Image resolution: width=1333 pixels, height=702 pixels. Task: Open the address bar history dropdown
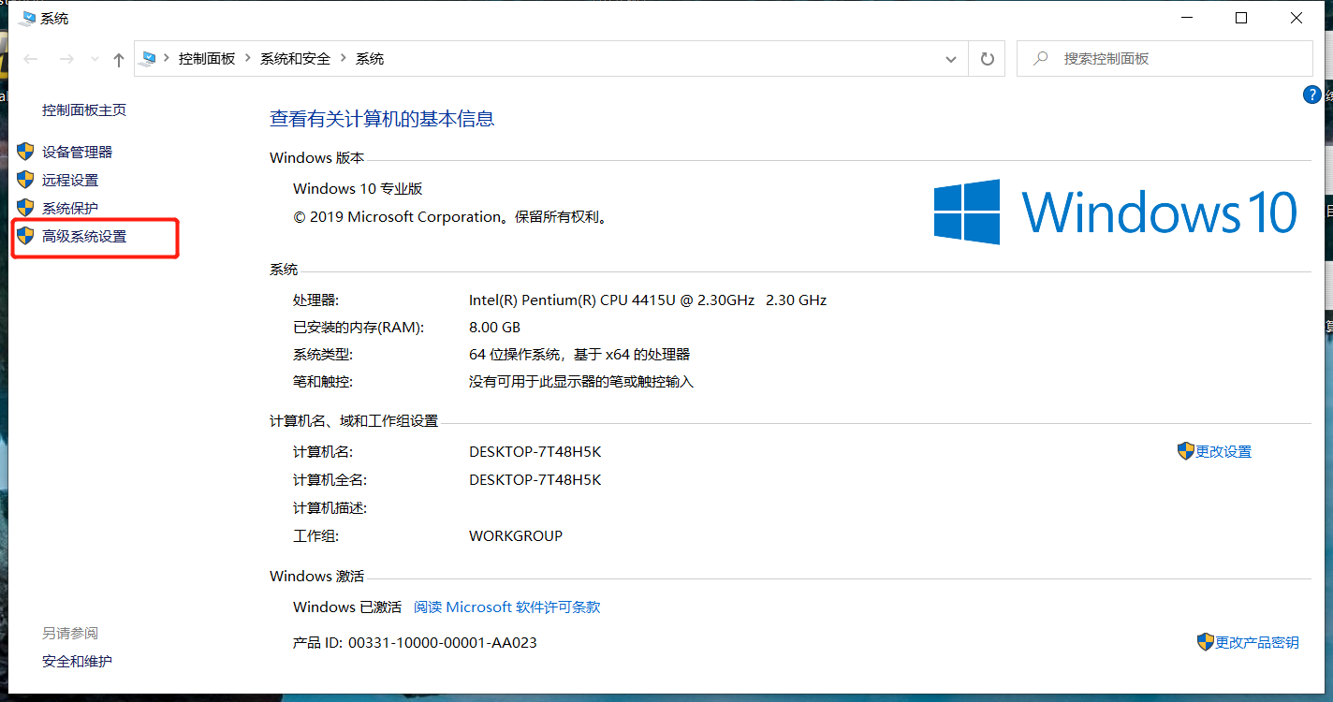point(952,59)
